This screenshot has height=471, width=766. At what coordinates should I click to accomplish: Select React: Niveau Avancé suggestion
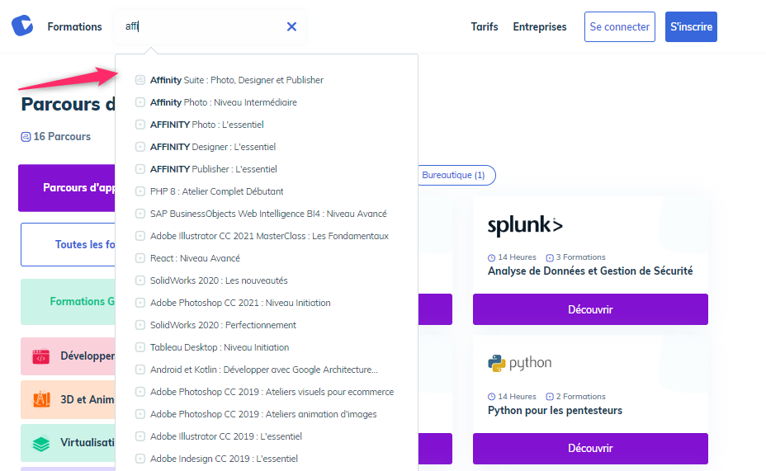tap(195, 258)
